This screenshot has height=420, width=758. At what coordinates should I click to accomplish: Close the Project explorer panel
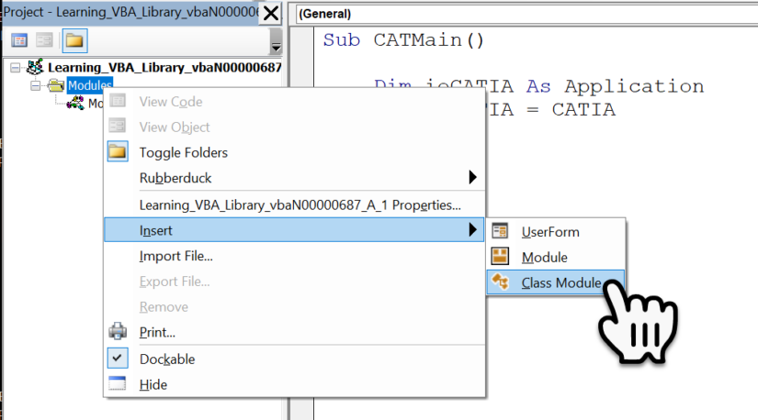coord(271,14)
